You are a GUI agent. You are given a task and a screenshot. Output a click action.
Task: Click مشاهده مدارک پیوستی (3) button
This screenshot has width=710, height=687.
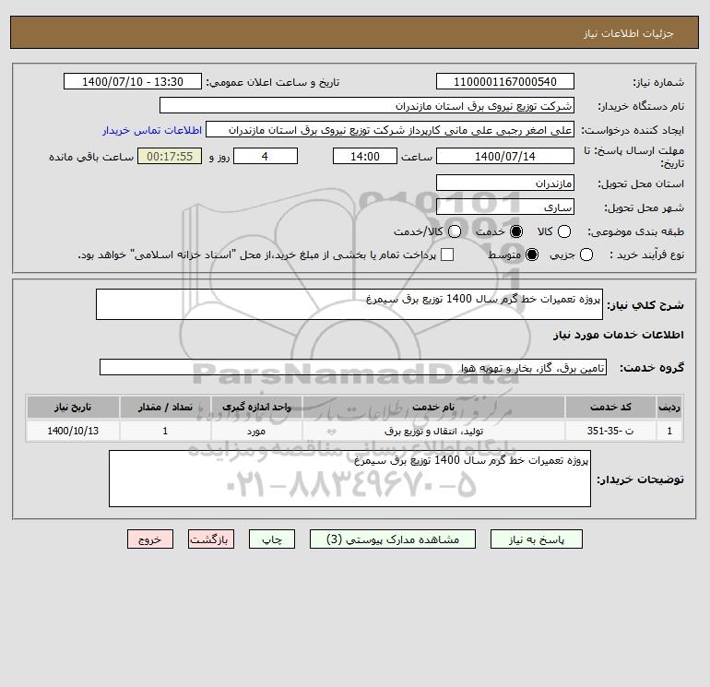tap(393, 539)
